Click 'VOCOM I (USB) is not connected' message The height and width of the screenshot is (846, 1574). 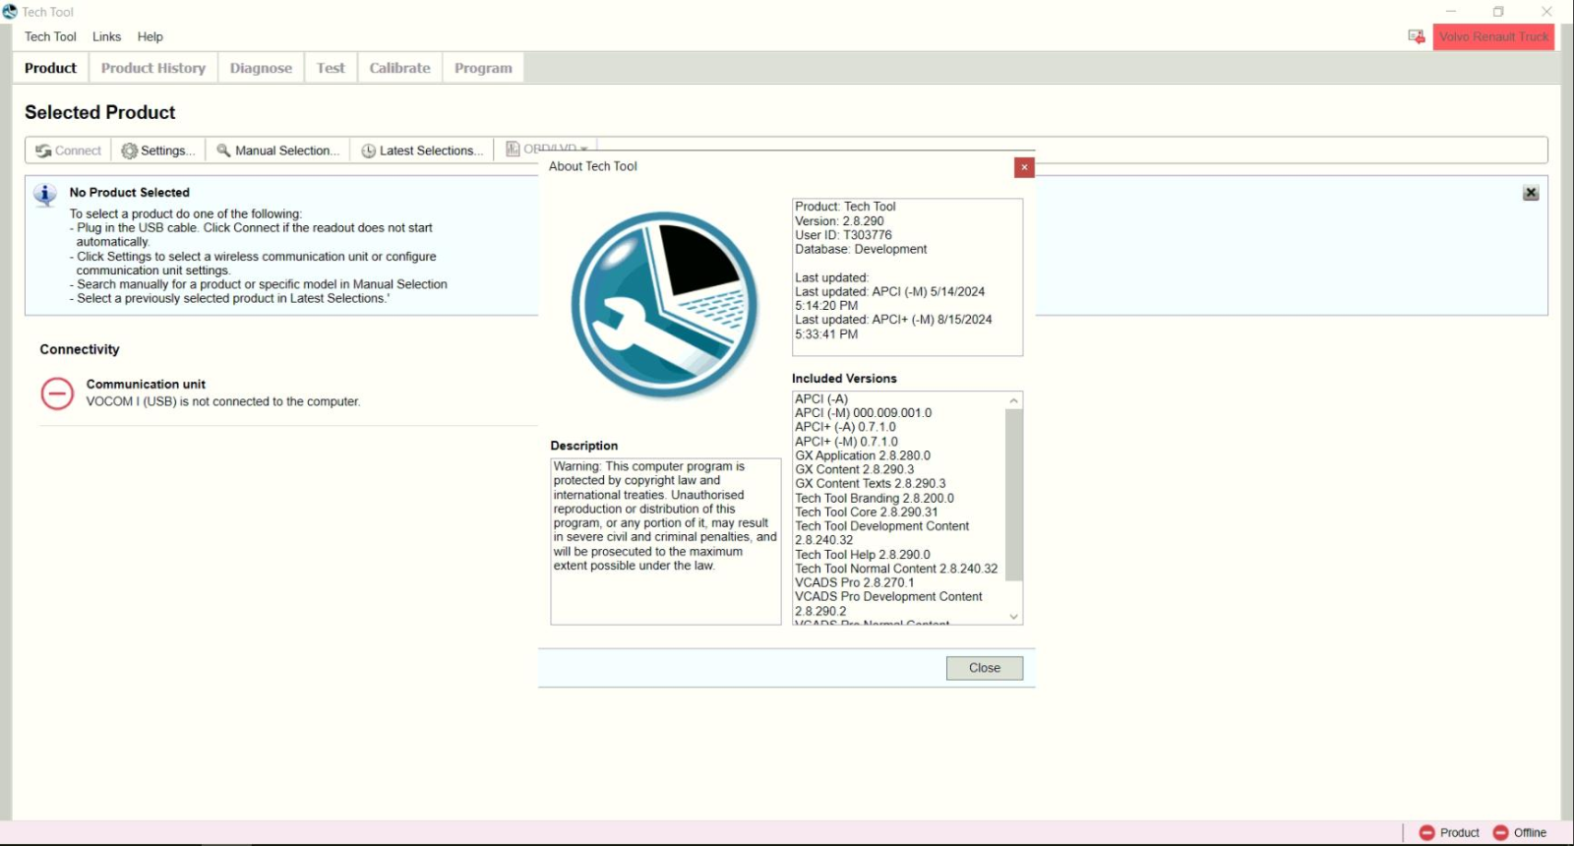click(223, 401)
